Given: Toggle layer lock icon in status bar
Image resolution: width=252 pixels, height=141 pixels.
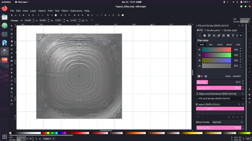Looking at the screenshot, I should click(x=40, y=139).
